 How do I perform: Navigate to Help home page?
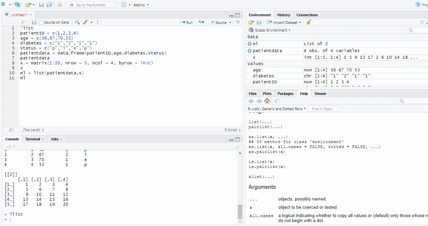[x=267, y=101]
